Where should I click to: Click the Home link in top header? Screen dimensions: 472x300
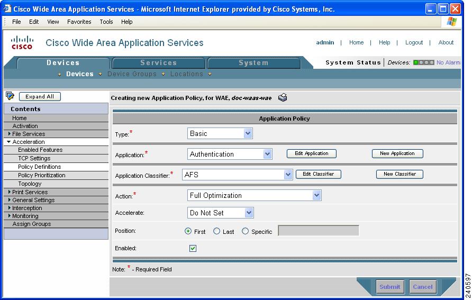[x=357, y=42]
